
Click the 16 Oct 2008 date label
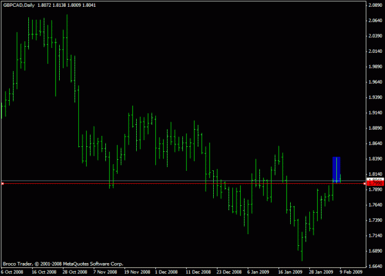[44, 272]
